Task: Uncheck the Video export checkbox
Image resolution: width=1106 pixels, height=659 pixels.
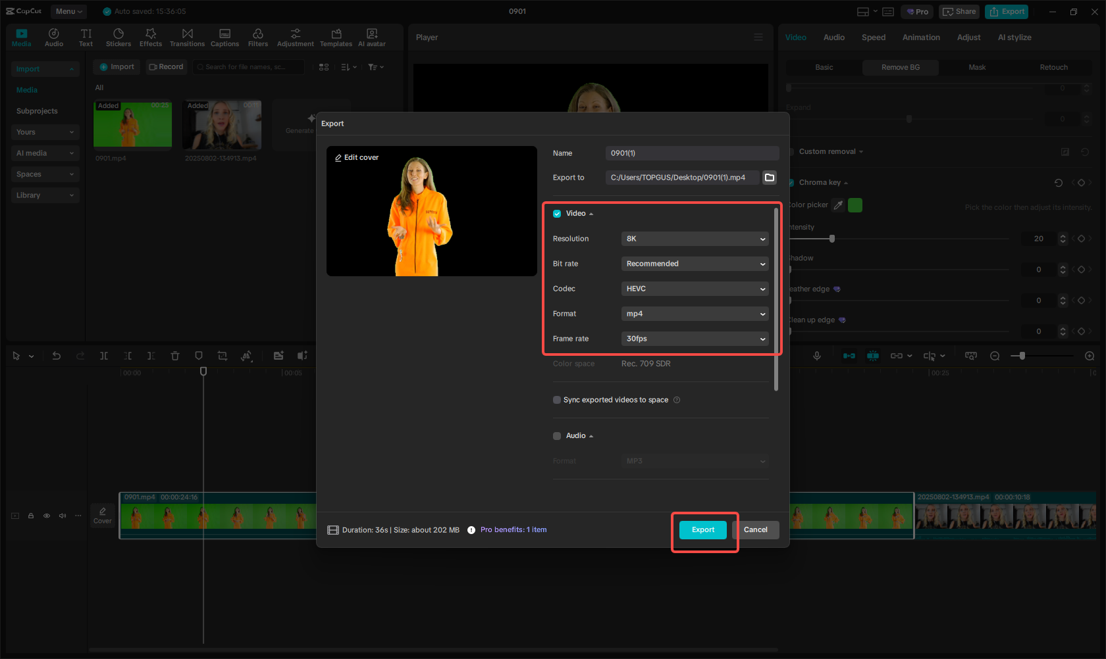Action: (x=556, y=213)
